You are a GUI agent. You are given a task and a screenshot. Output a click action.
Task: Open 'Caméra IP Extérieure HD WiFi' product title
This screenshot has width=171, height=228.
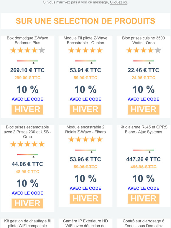85,223
